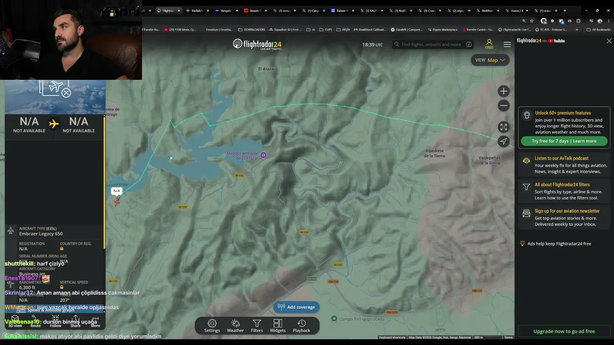
Task: Click Upgrade now to go ad free
Action: 564,331
